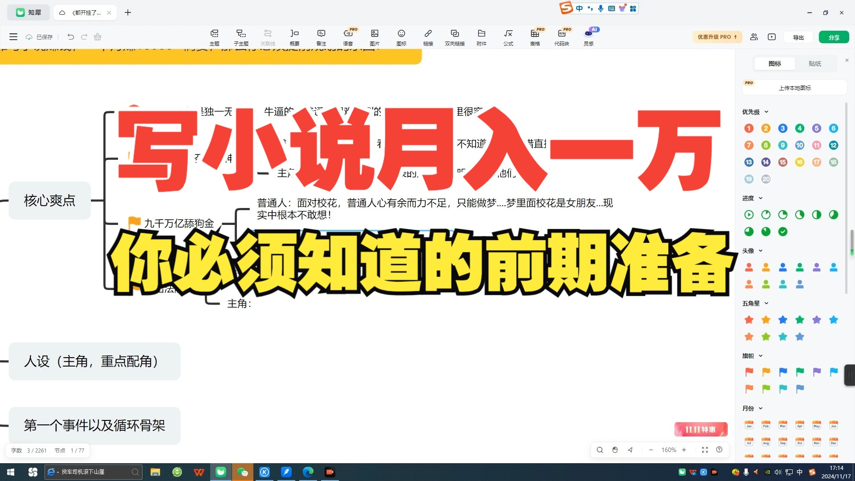This screenshot has width=855, height=481.
Task: Click the 已保存 saved status
Action: coord(39,37)
